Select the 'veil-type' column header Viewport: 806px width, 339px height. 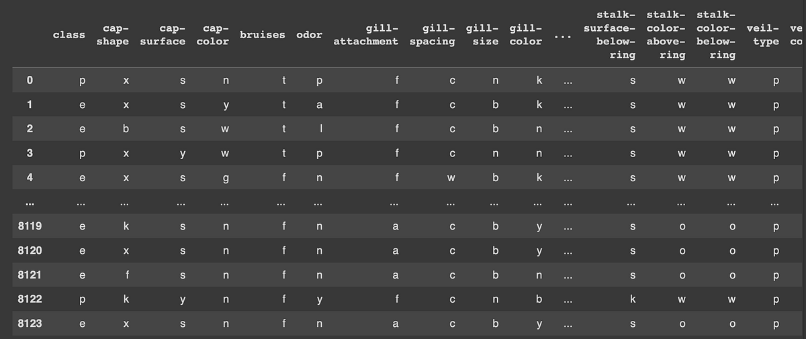click(763, 35)
